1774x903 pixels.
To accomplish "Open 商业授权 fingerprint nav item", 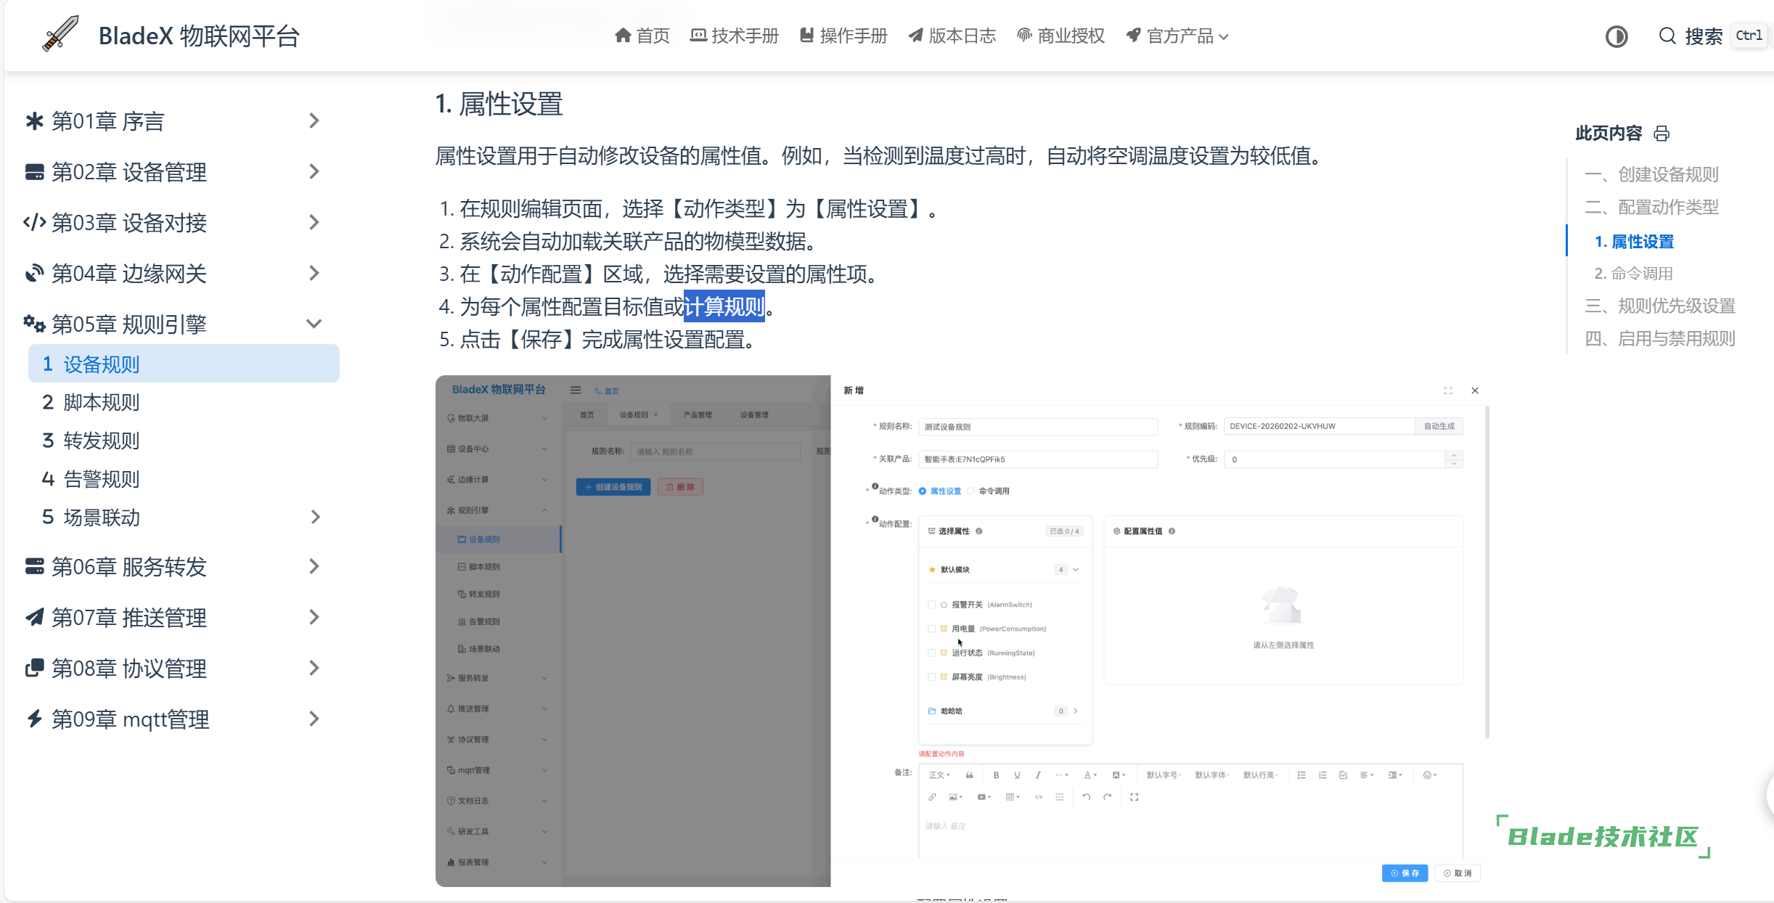I will pos(1060,36).
